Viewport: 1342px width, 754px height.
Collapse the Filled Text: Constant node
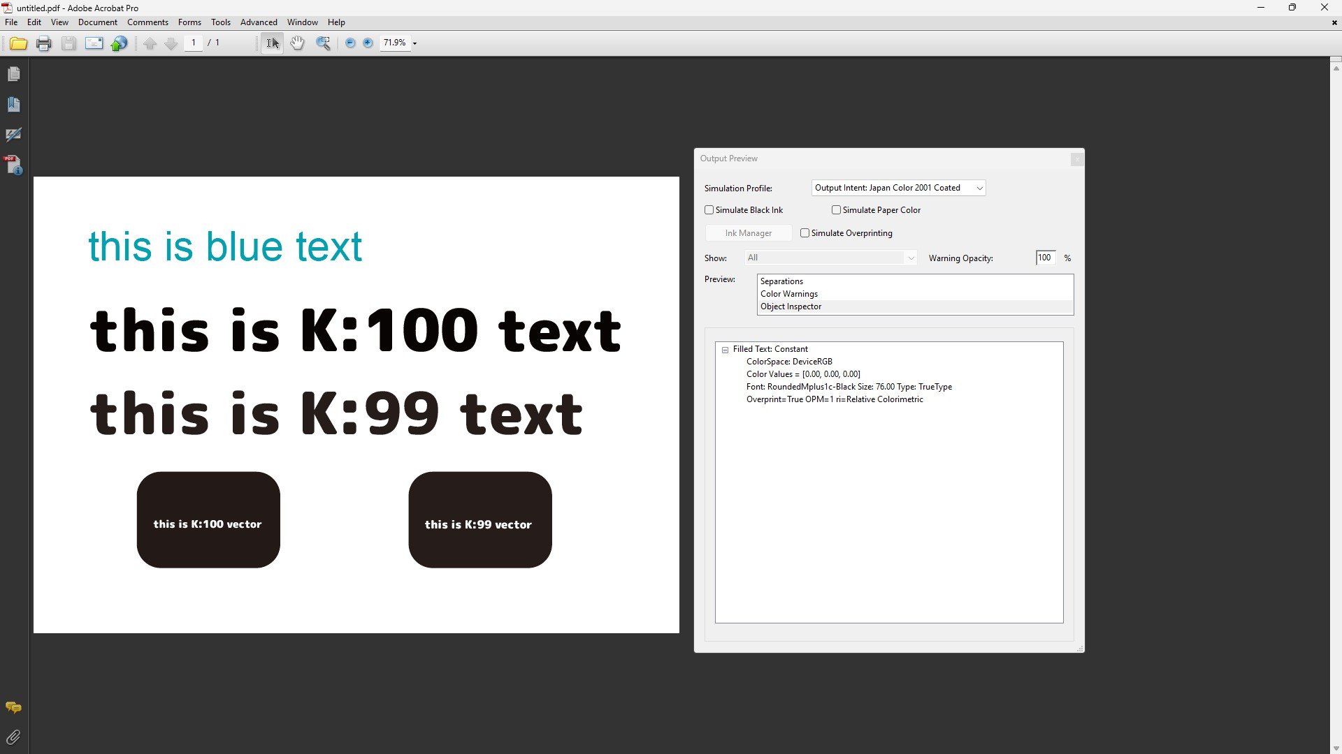(x=725, y=350)
